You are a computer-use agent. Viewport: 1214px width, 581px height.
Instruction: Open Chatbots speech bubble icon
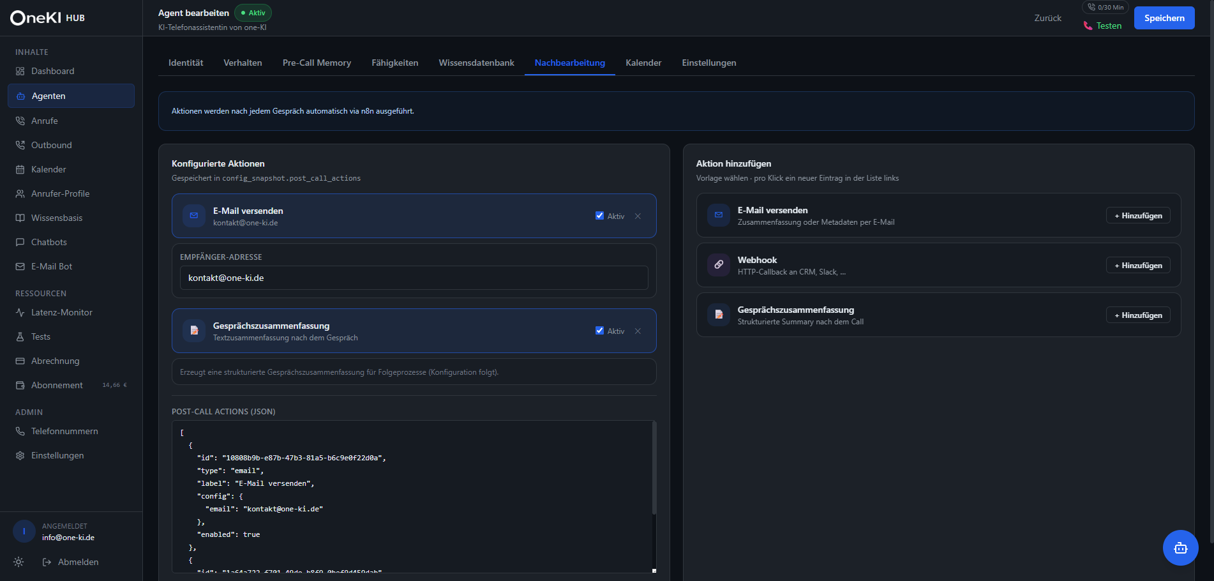20,242
